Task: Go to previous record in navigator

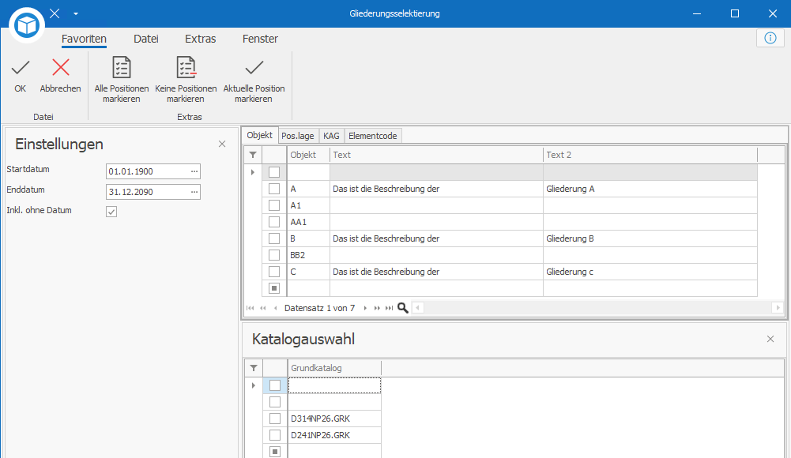Action: 276,308
